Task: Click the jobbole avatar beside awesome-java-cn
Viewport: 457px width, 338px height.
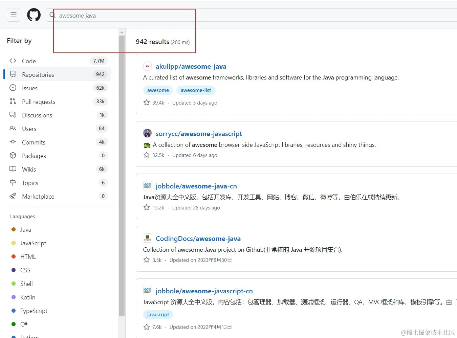Action: [x=147, y=186]
